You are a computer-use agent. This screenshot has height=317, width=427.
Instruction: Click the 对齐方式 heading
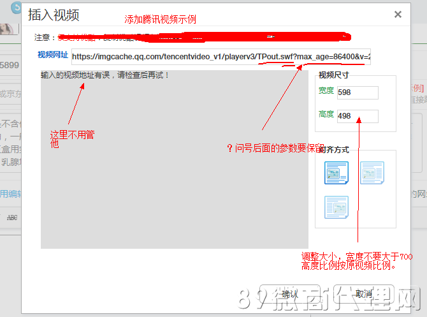(x=333, y=150)
